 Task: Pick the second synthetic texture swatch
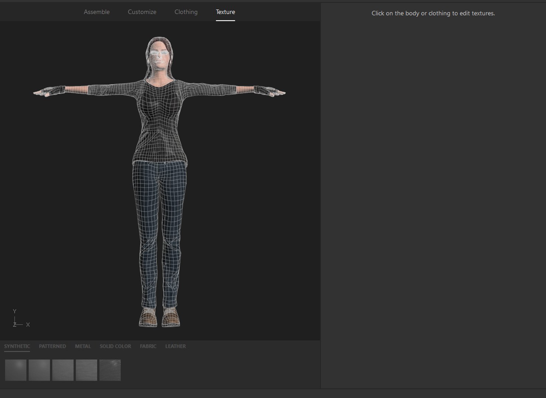pos(39,370)
